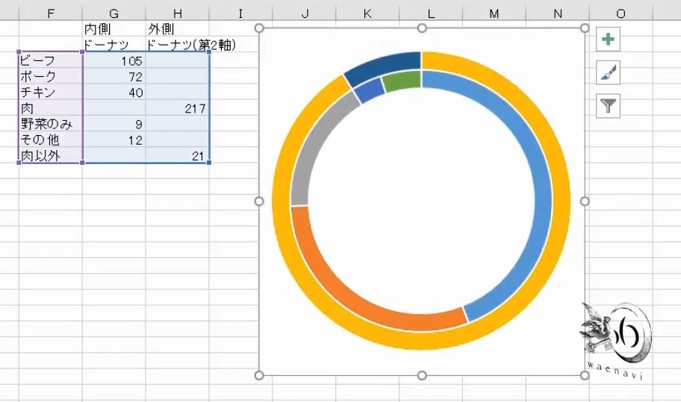
Task: Select column H header
Action: [x=177, y=14]
